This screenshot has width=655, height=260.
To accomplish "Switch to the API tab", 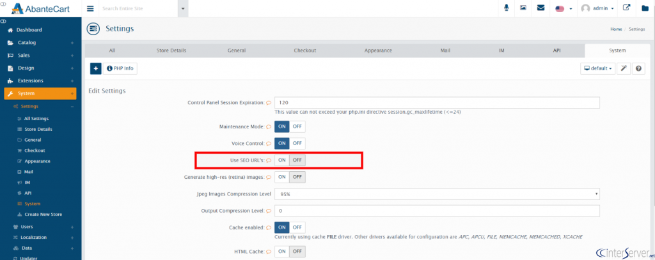I will (556, 50).
